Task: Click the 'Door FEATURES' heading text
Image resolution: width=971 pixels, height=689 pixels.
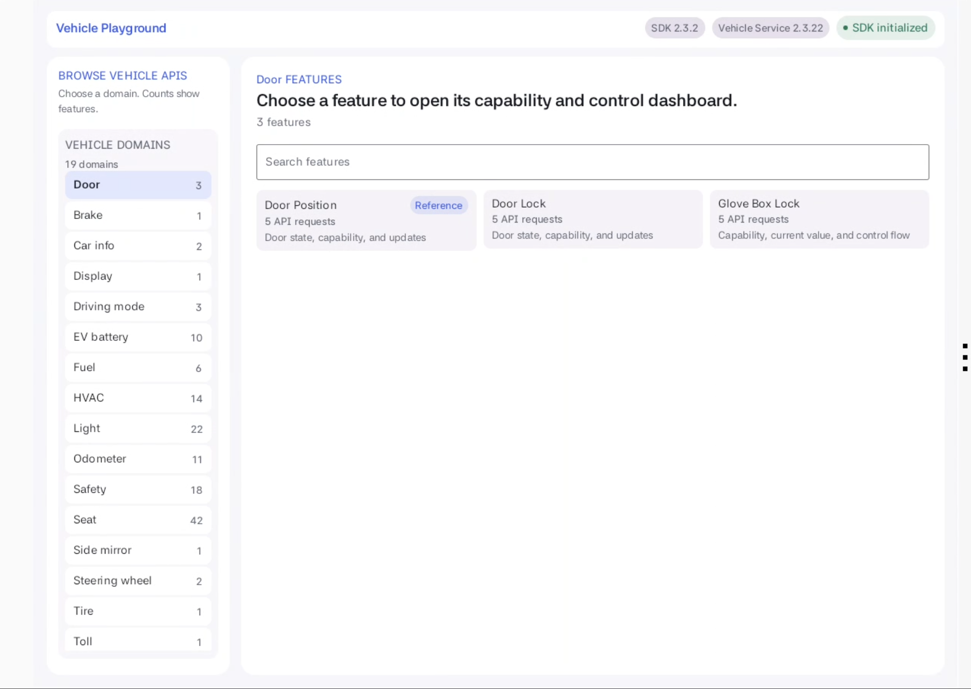Action: (x=299, y=80)
